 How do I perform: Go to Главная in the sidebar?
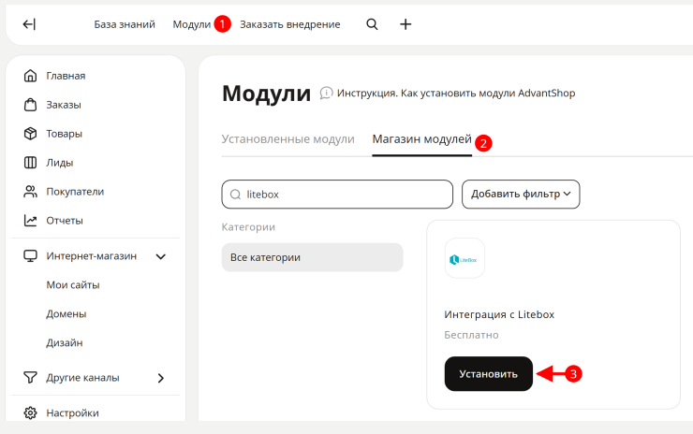click(66, 76)
